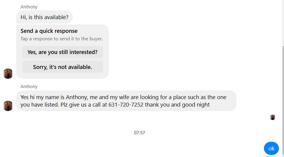
Task: Open Anthony's profile picture next to long message
Action: click(x=8, y=106)
